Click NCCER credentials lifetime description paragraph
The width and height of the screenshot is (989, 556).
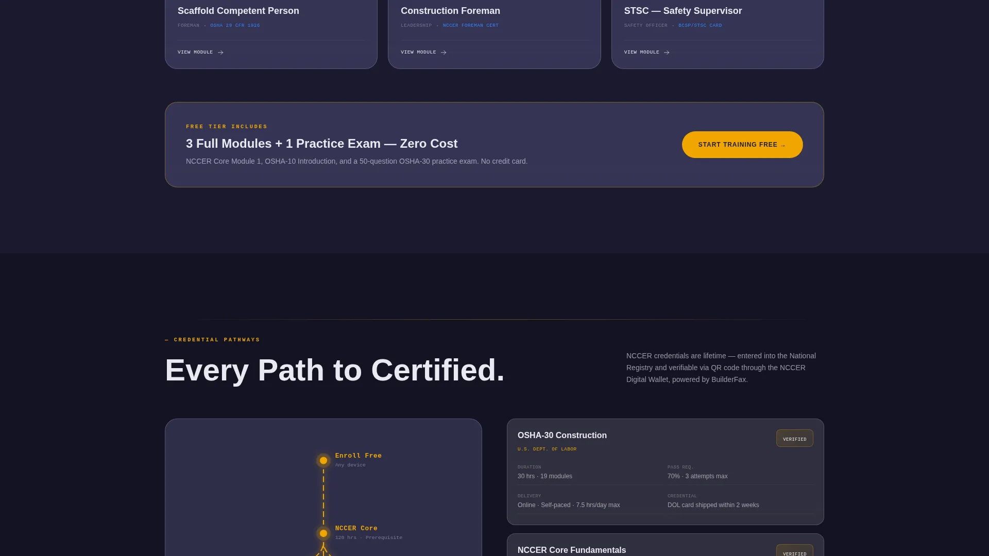click(x=721, y=368)
